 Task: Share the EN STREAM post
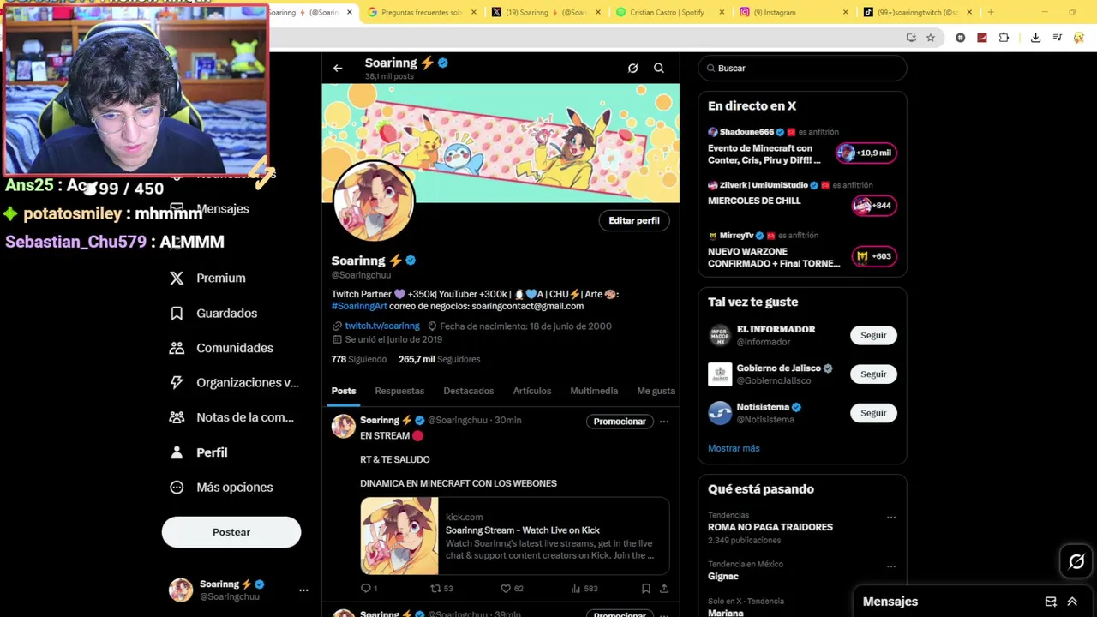pyautogui.click(x=664, y=589)
